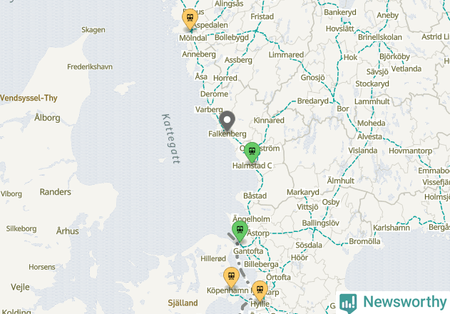Click the Kattegatt sea label
The height and width of the screenshot is (314, 450).
(170, 139)
